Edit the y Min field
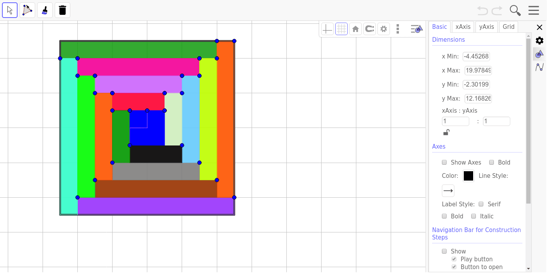Screen dimensions: 547x273 (x=476, y=85)
